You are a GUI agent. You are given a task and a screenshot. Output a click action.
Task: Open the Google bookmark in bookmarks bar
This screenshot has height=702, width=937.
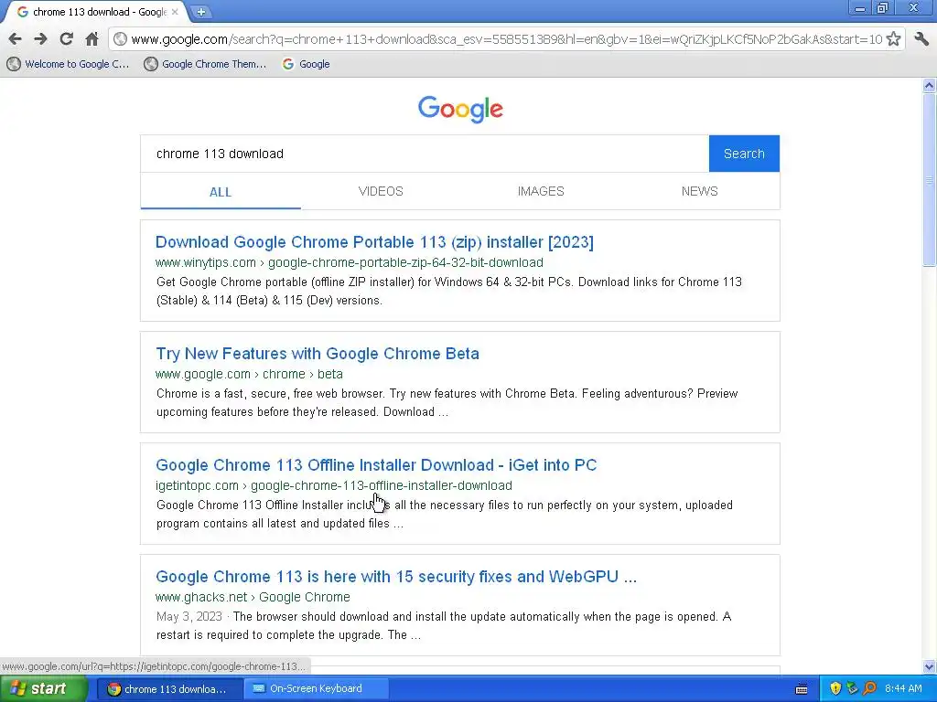click(x=306, y=64)
